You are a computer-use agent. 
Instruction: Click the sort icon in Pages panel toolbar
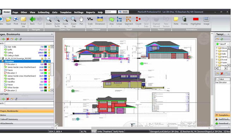[20, 39]
